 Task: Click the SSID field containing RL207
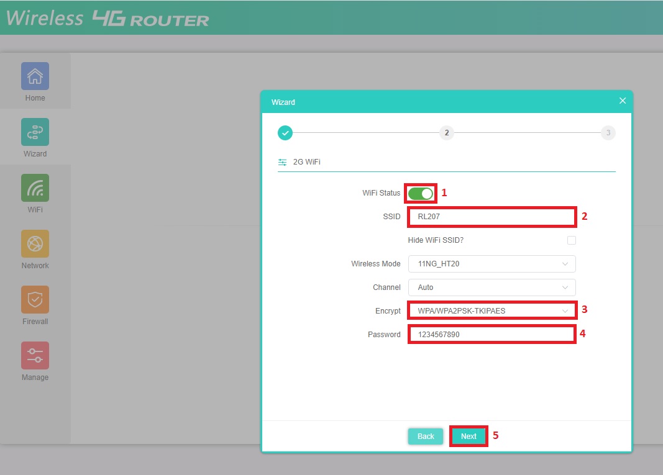tap(492, 217)
